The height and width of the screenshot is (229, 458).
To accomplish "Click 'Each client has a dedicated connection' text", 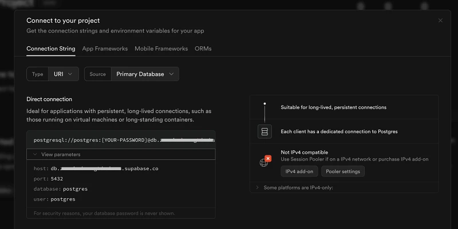I will click(x=339, y=131).
